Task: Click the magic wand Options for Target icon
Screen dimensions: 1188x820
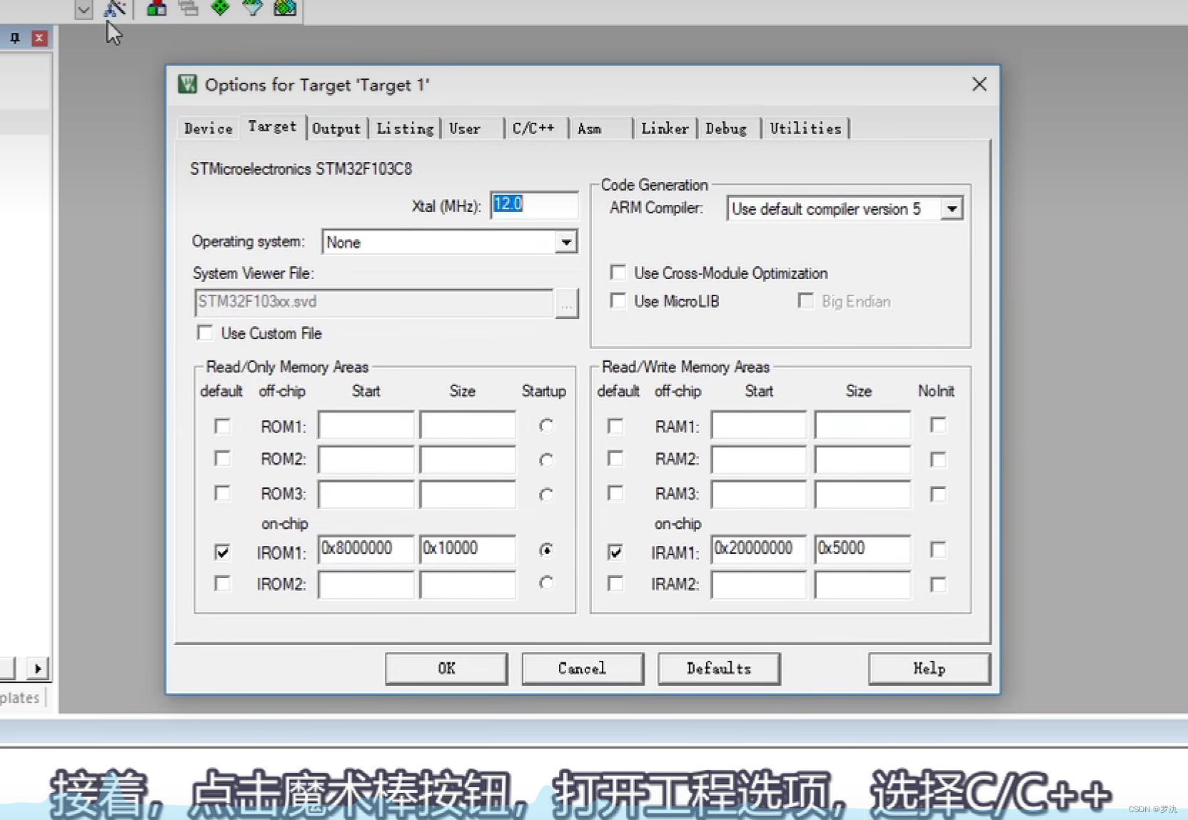Action: 114,9
